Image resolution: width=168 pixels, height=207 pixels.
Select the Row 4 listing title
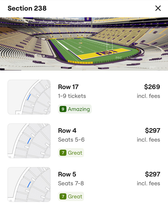(67, 131)
